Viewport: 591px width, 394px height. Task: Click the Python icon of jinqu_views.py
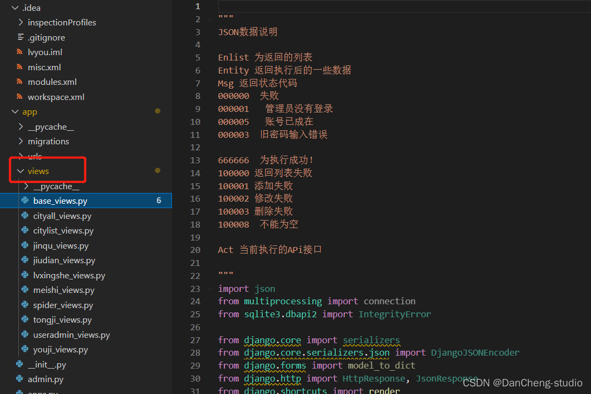pos(25,245)
